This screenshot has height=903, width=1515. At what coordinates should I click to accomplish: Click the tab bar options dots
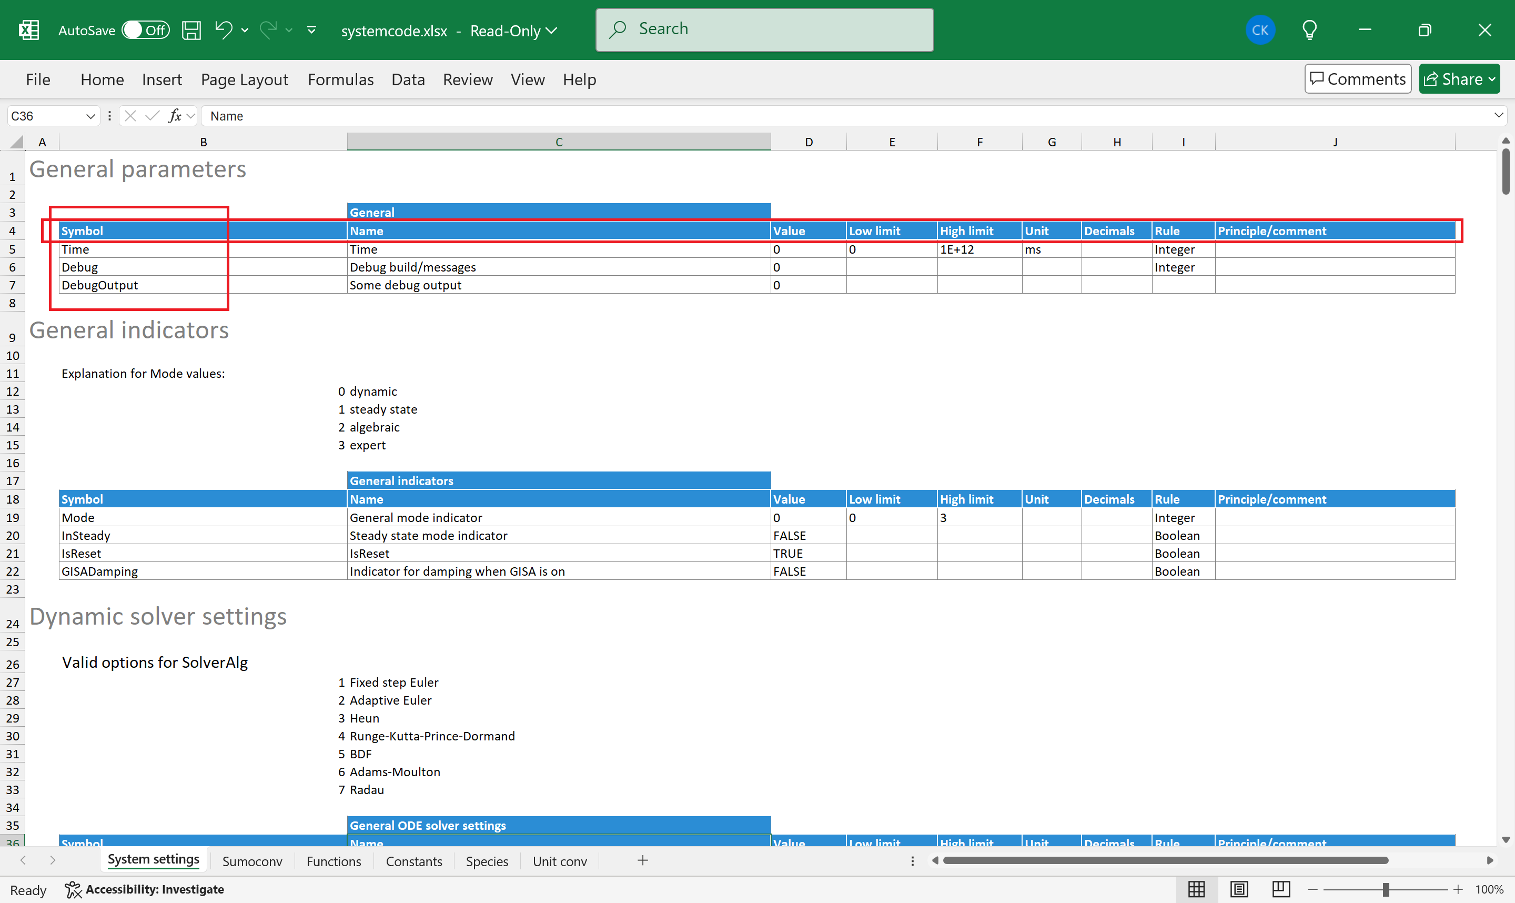point(912,861)
